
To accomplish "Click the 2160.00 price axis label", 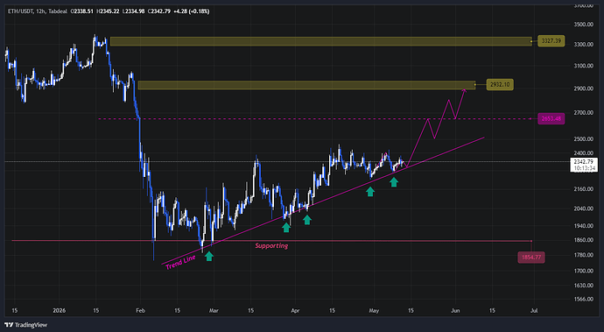I will [x=584, y=189].
